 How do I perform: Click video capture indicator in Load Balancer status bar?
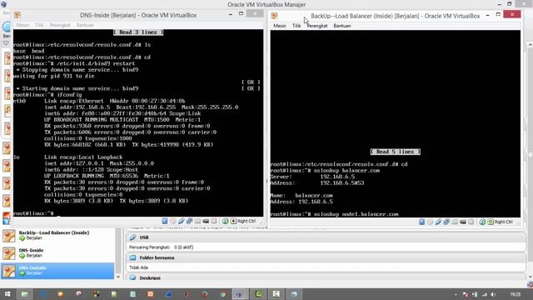coord(463,222)
